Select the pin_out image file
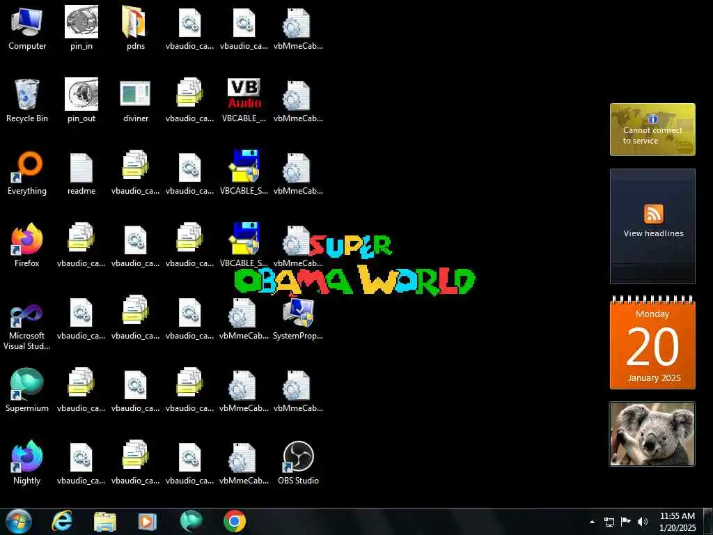Image resolution: width=713 pixels, height=535 pixels. click(x=81, y=100)
